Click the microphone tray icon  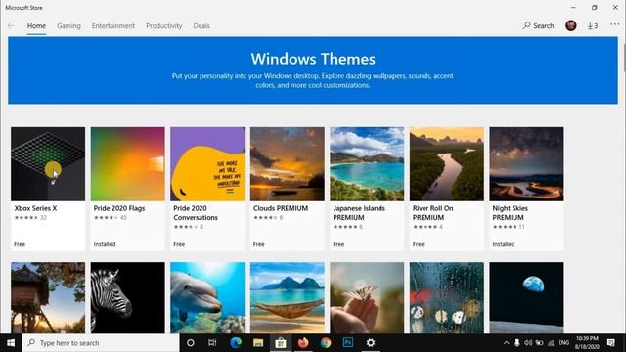517,343
